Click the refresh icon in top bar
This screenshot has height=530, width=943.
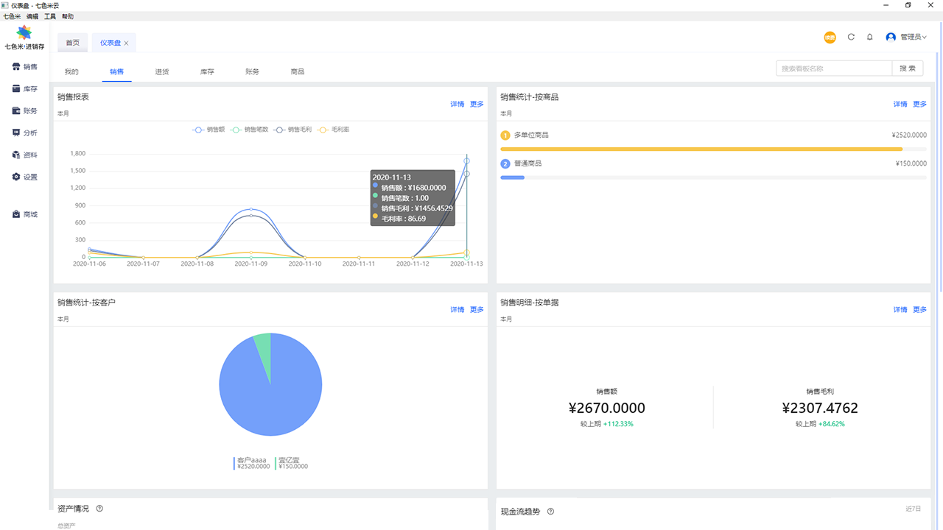click(x=851, y=37)
